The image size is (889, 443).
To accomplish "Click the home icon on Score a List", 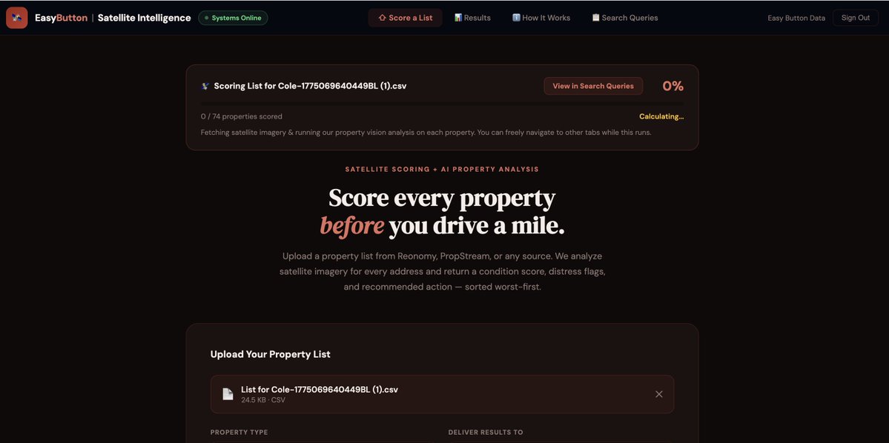I will (382, 18).
